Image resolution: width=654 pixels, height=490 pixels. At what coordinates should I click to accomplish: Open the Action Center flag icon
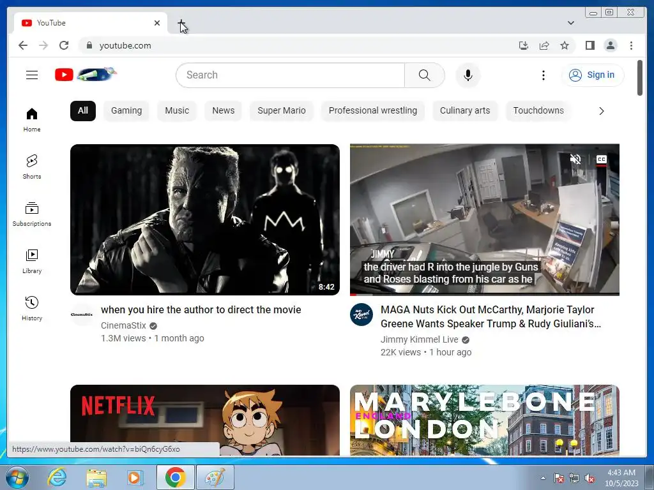pos(558,479)
